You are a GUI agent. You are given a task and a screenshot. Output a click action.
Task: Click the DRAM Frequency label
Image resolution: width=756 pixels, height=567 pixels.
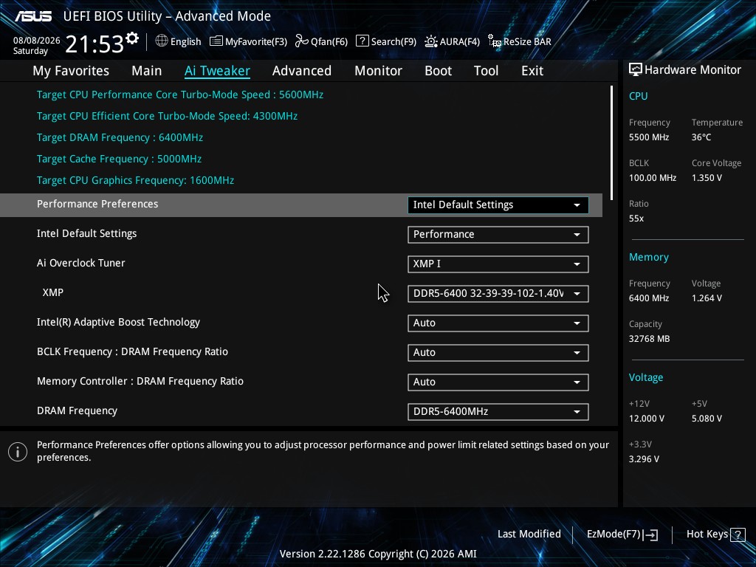77,410
